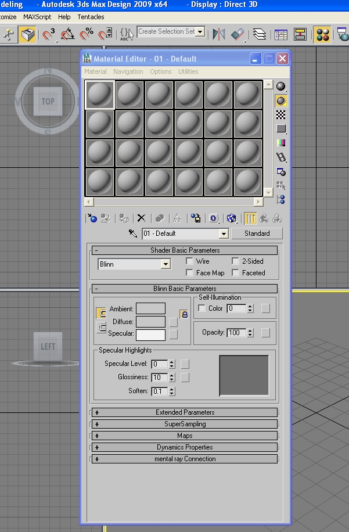349x532 pixels.
Task: Open the Help menu
Action: (64, 17)
